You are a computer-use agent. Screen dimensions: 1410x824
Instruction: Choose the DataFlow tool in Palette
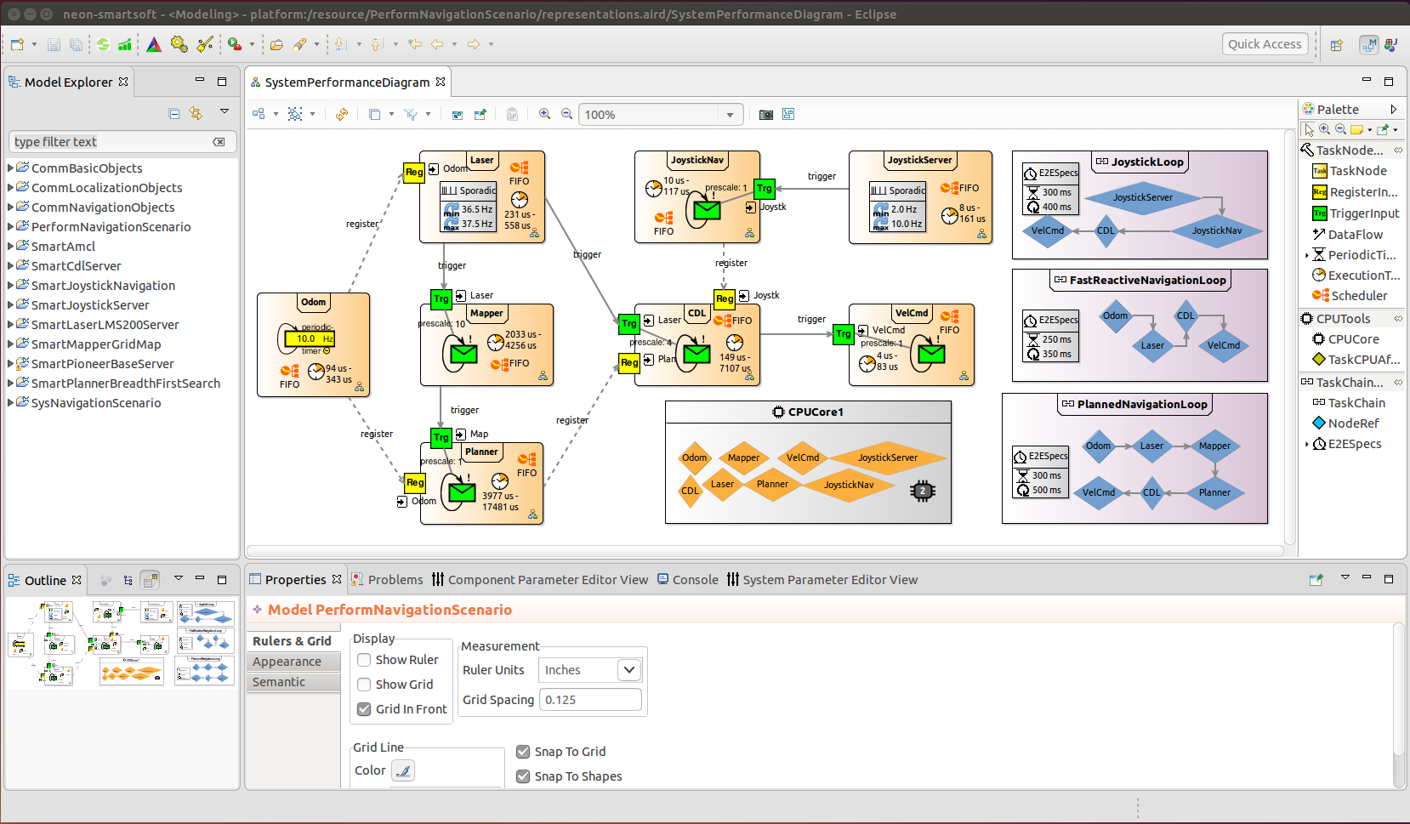pos(1355,235)
